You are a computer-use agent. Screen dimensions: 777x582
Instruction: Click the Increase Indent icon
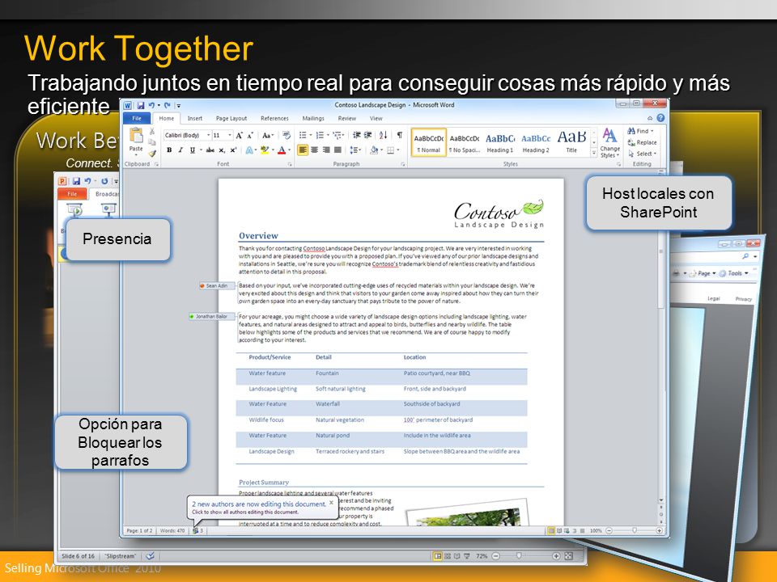click(x=367, y=135)
